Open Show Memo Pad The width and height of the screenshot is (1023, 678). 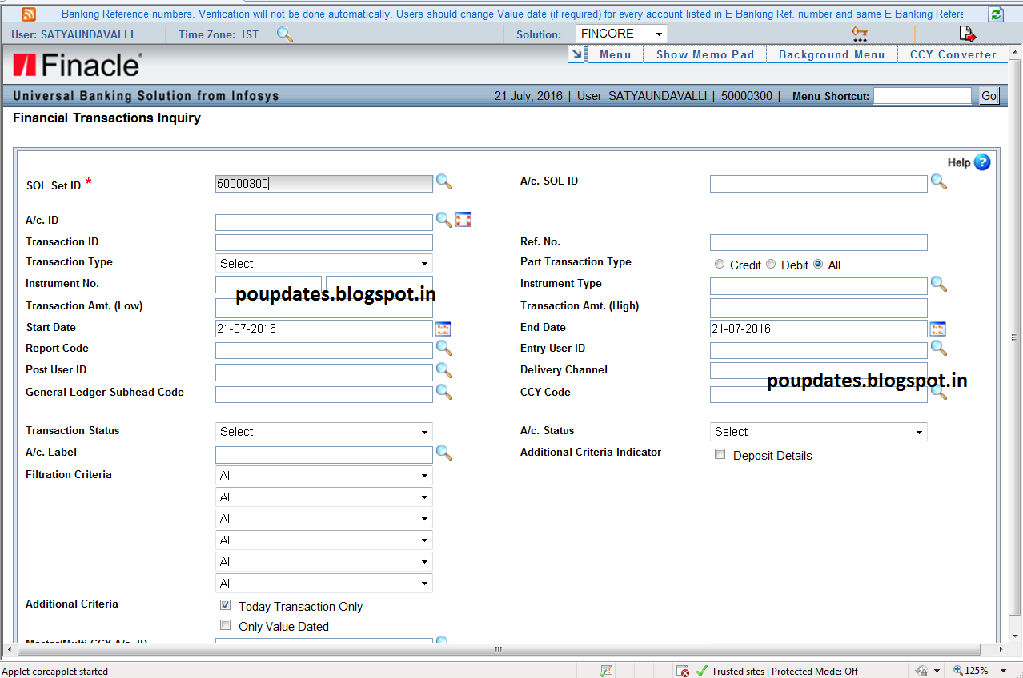click(x=705, y=54)
